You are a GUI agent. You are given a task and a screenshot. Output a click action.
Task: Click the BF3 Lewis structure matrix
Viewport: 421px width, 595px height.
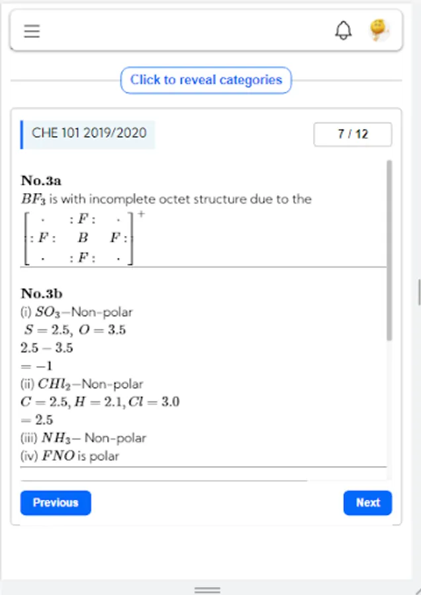coord(83,238)
